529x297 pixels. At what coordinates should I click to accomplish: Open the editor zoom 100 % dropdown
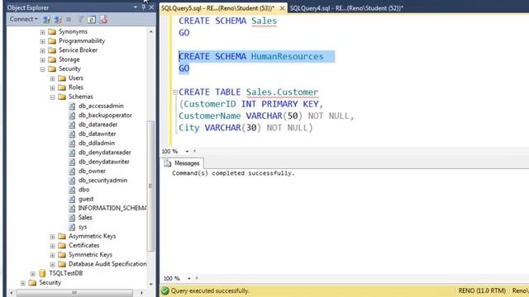point(187,152)
